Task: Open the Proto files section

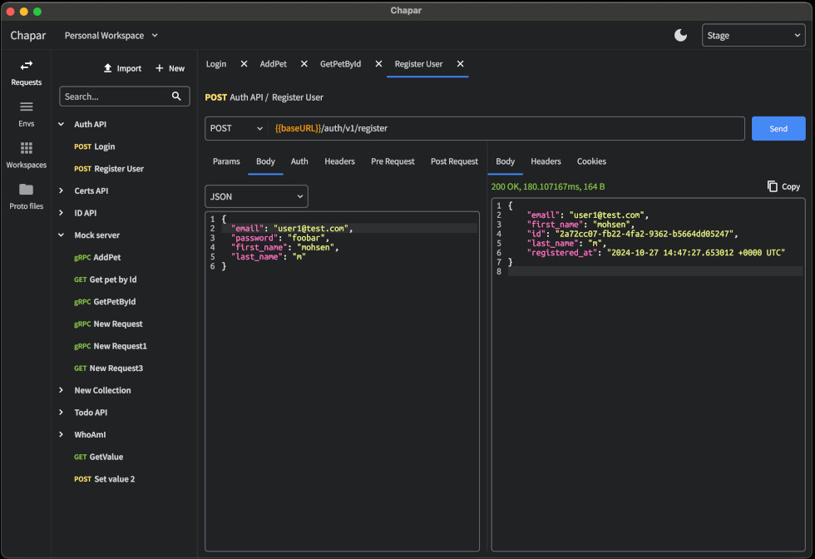Action: 26,196
